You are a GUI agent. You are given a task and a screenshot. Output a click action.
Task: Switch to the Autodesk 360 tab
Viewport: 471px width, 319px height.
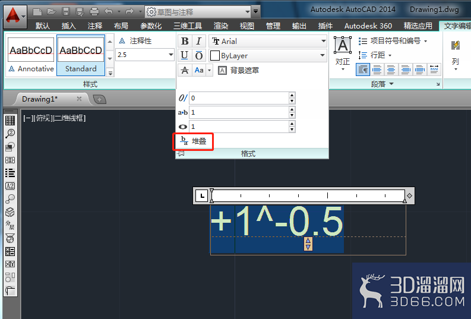coord(368,26)
